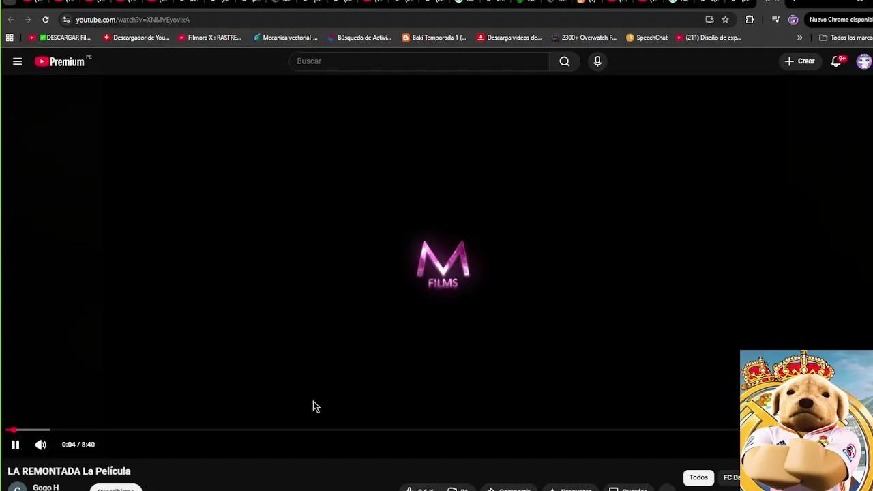Open the Filmora X : RASTRE... bookmark
The height and width of the screenshot is (491, 873).
209,38
